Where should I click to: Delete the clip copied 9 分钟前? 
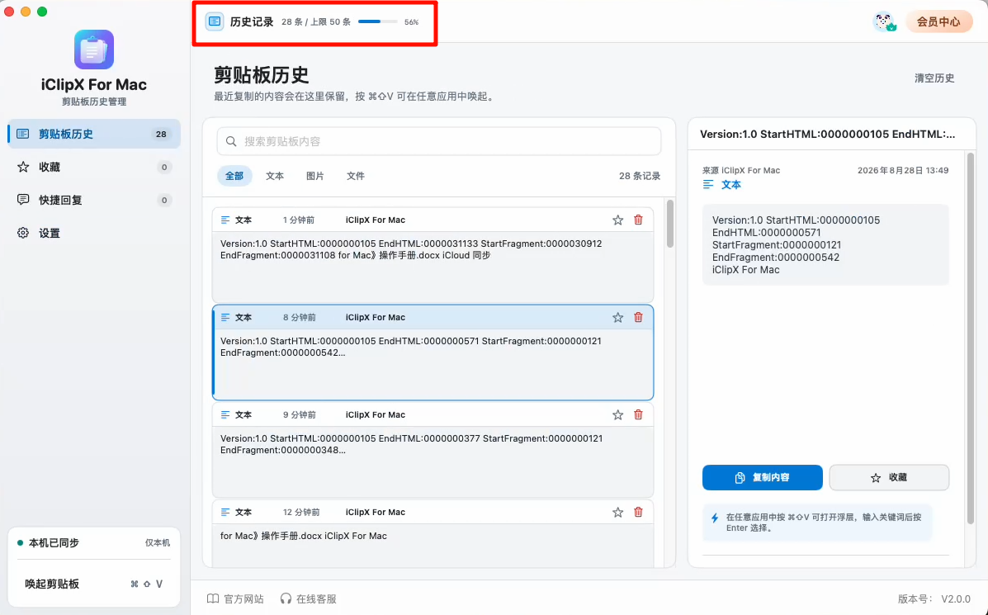[638, 414]
